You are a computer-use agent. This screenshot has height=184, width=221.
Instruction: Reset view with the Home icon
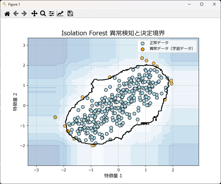pos(7,13)
